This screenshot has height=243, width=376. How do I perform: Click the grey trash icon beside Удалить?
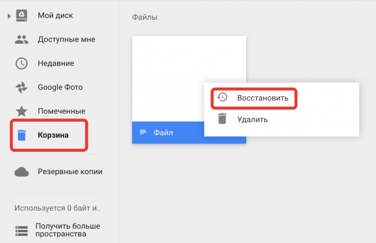222,119
